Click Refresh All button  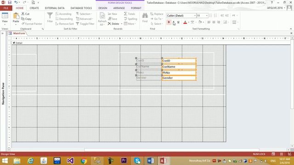[102, 19]
